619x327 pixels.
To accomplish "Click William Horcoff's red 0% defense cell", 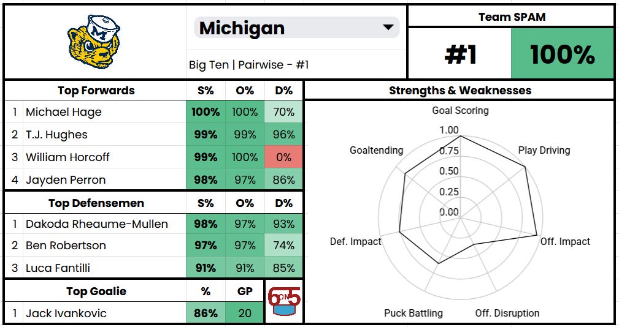I will click(283, 157).
